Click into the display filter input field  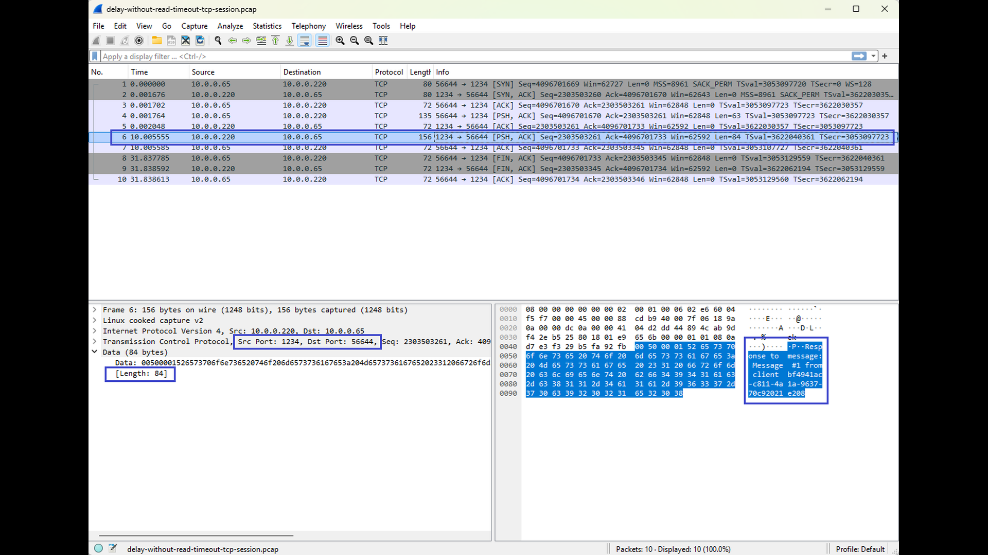463,57
